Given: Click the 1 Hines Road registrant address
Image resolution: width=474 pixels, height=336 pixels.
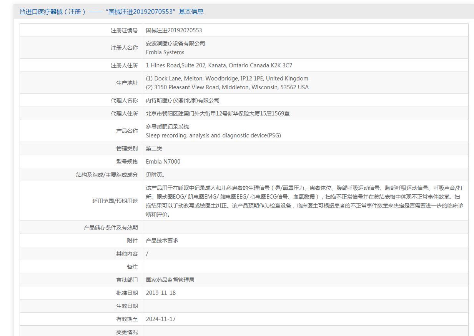Looking at the screenshot, I should pyautogui.click(x=219, y=65).
